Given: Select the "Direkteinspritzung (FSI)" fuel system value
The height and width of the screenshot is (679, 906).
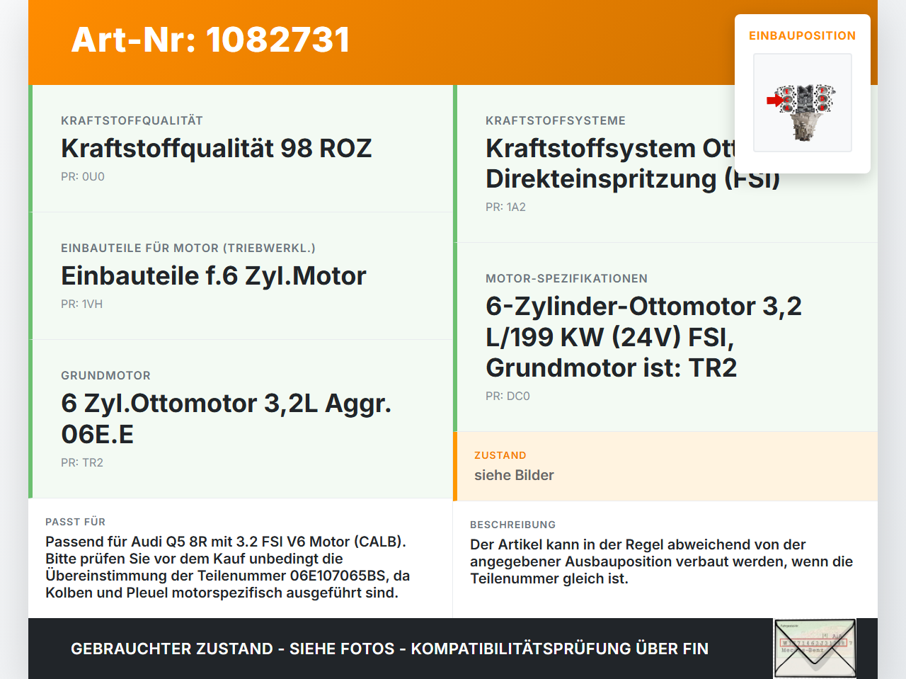Looking at the screenshot, I should (x=633, y=164).
